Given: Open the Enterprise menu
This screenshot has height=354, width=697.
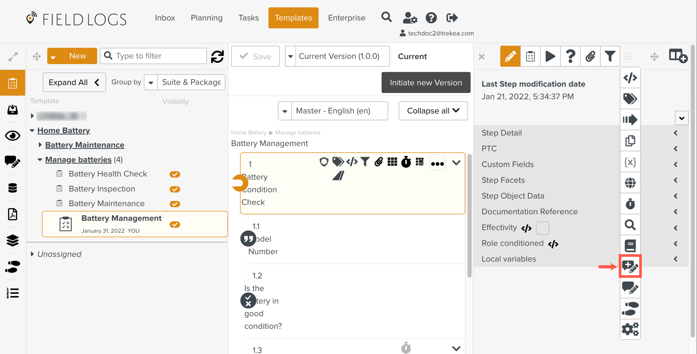Looking at the screenshot, I should click(347, 18).
